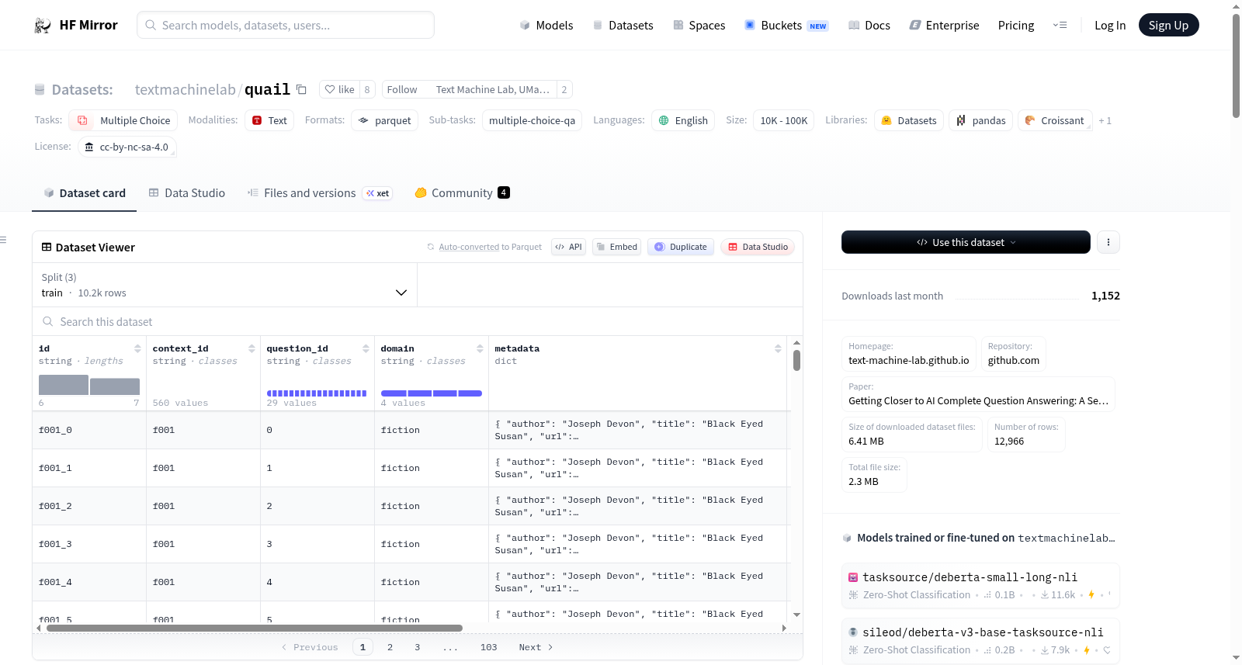Click the Duplicate button
The image size is (1242, 665).
coord(681,247)
